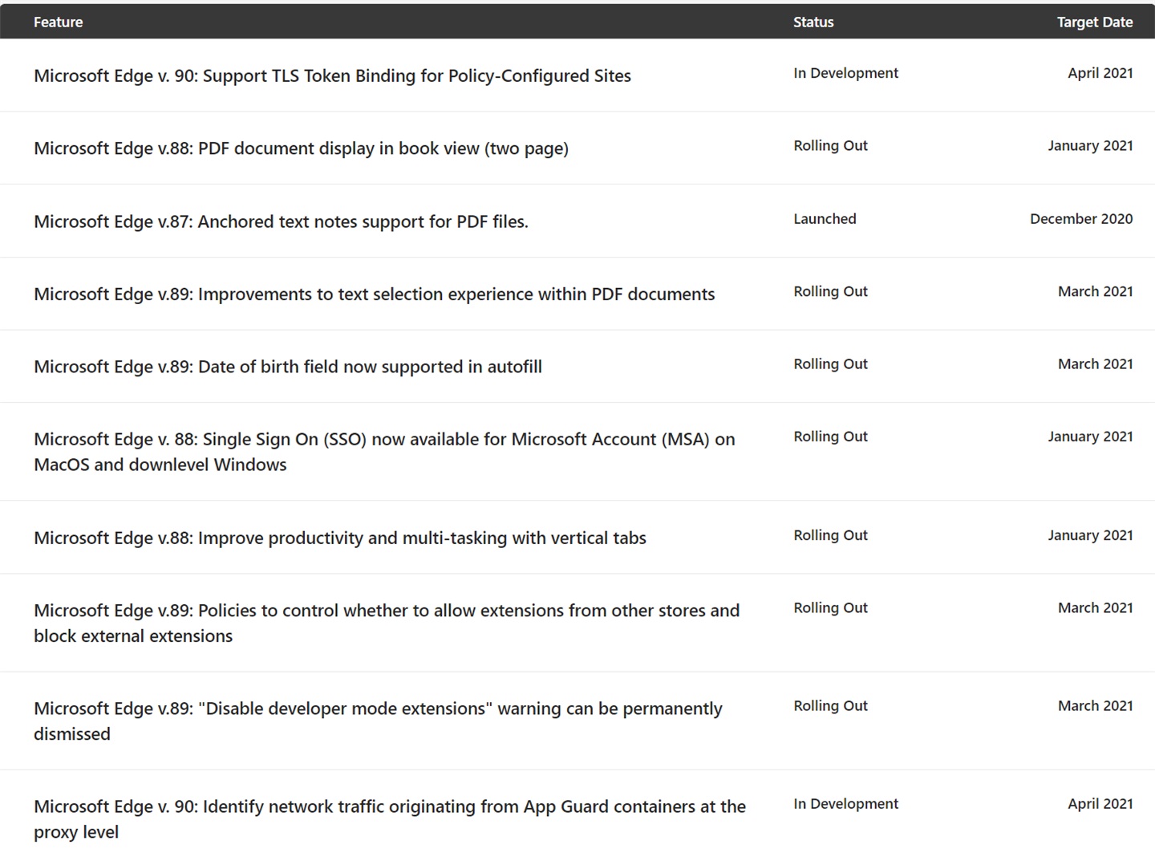This screenshot has width=1155, height=865.
Task: Click Rolling Out status for text selection row
Action: [830, 292]
